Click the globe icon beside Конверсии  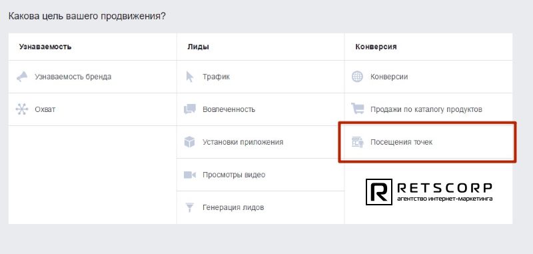pos(357,77)
